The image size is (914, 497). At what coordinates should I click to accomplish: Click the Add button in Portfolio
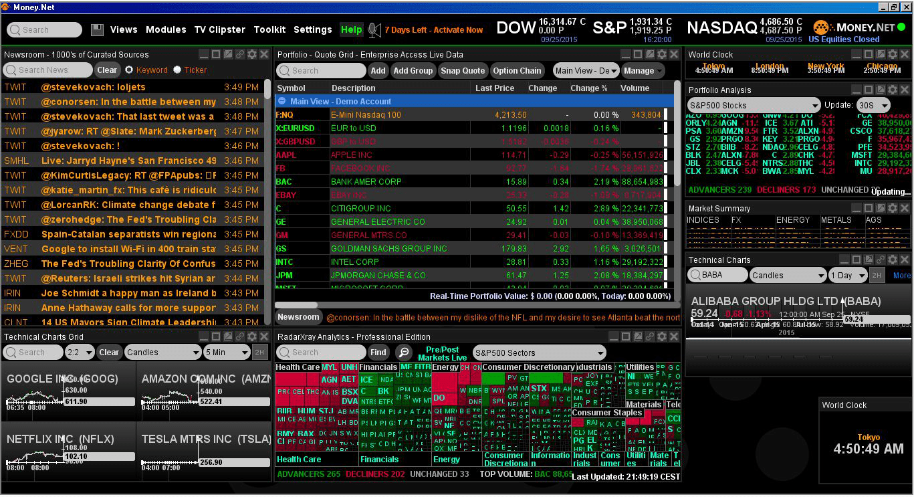click(378, 70)
